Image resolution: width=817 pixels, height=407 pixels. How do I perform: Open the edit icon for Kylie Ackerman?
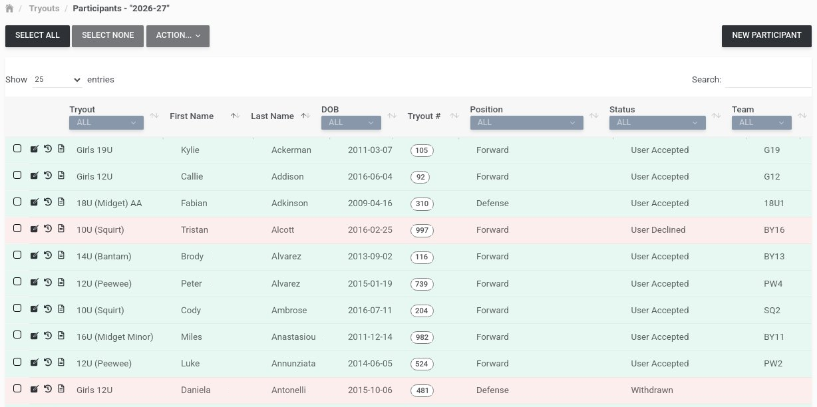(x=35, y=149)
